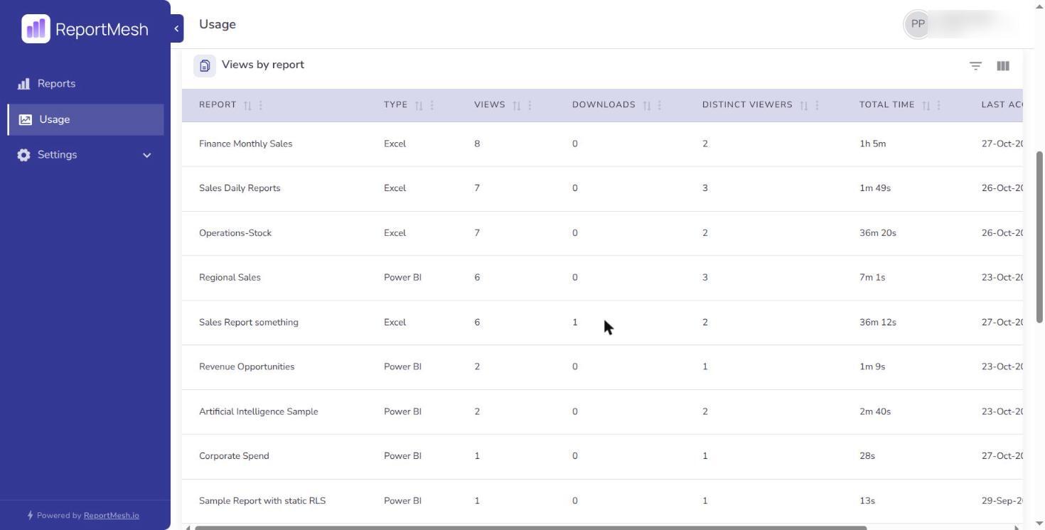Click the Regional Sales report name
Screen dimensions: 1045x530
pos(230,278)
